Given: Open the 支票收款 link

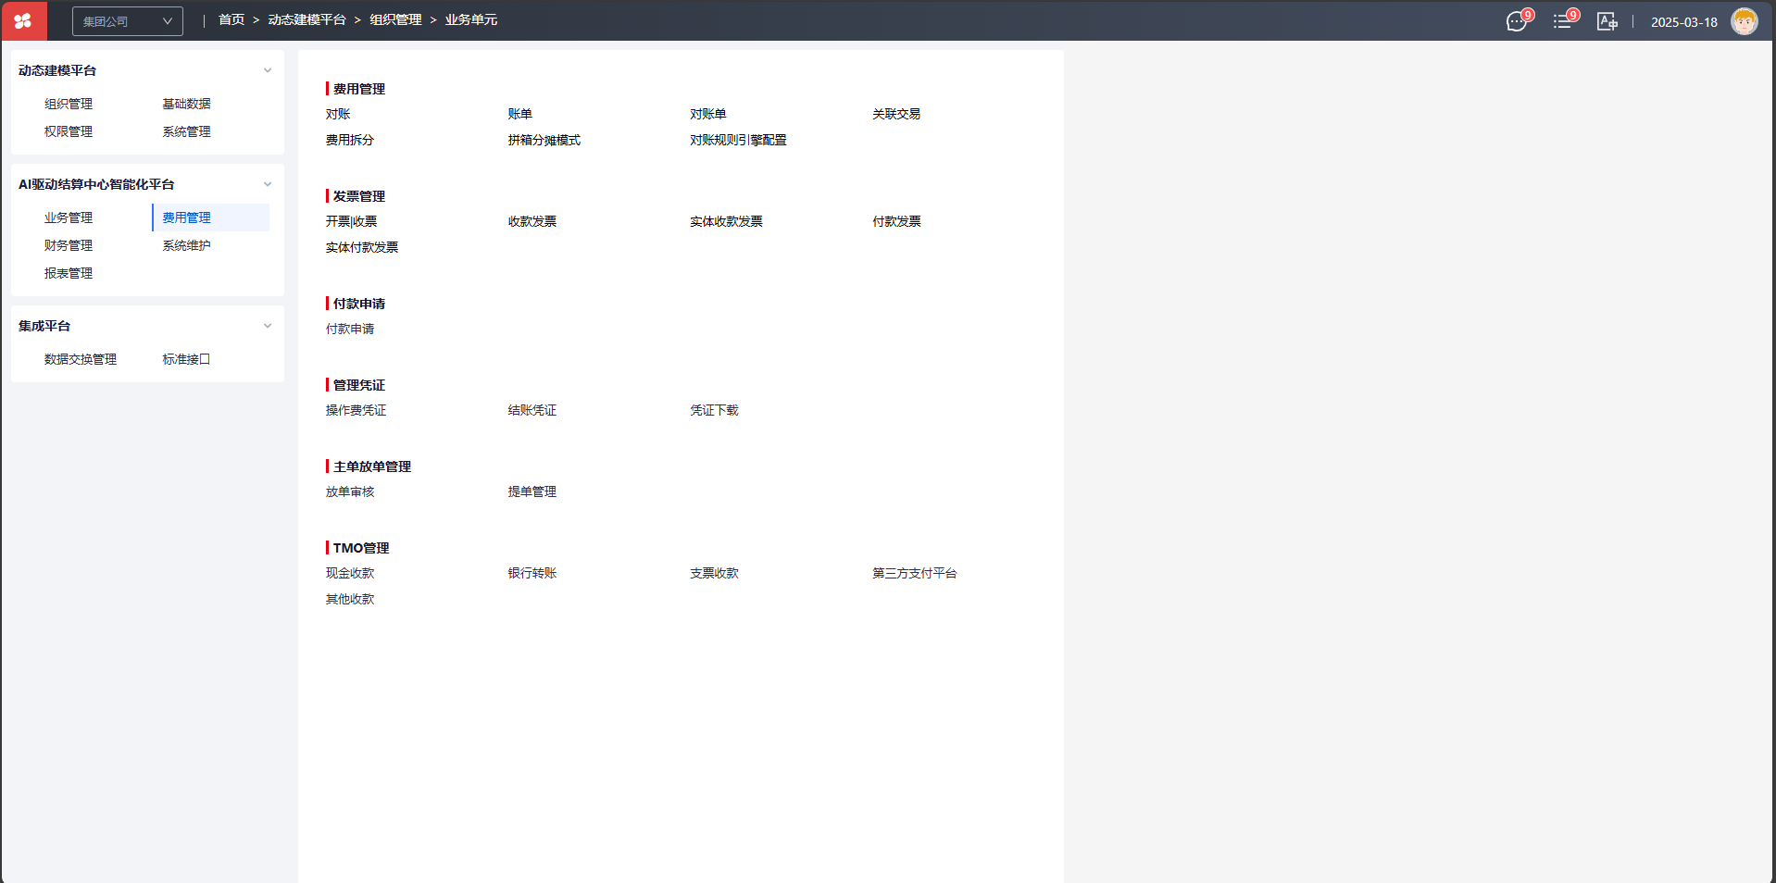Looking at the screenshot, I should pyautogui.click(x=714, y=573).
